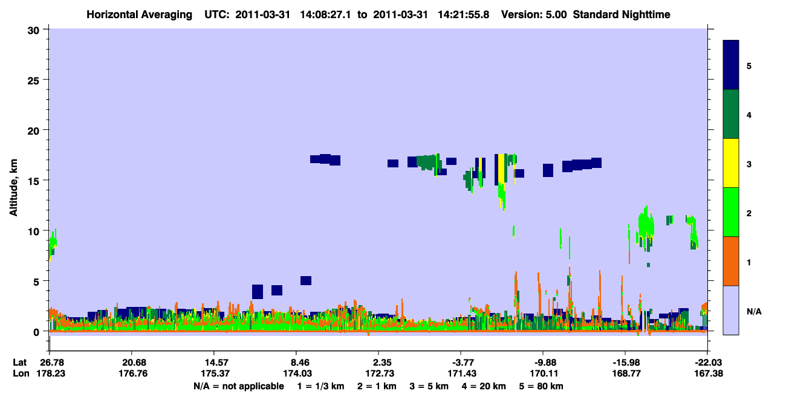Image resolution: width=786 pixels, height=403 pixels.
Task: Click the yellow level 3 colorbar segment
Action: 731,163
